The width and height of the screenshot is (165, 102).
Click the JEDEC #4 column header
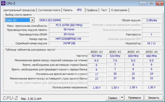[x=133, y=52]
